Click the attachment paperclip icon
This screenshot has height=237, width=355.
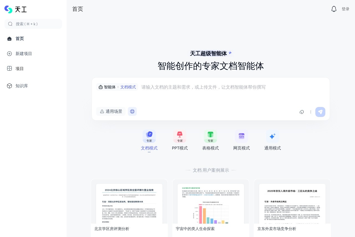coord(302,112)
